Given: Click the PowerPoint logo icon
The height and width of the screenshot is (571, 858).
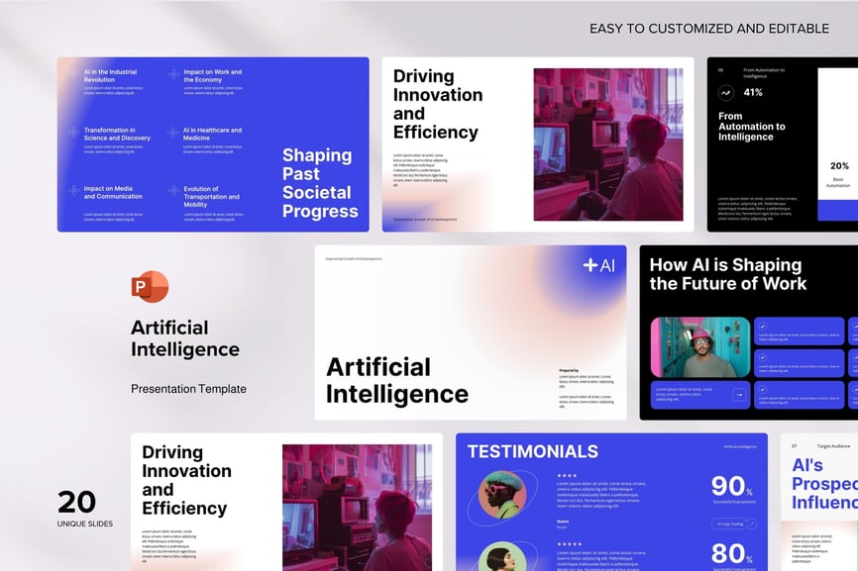Looking at the screenshot, I should pos(150,287).
